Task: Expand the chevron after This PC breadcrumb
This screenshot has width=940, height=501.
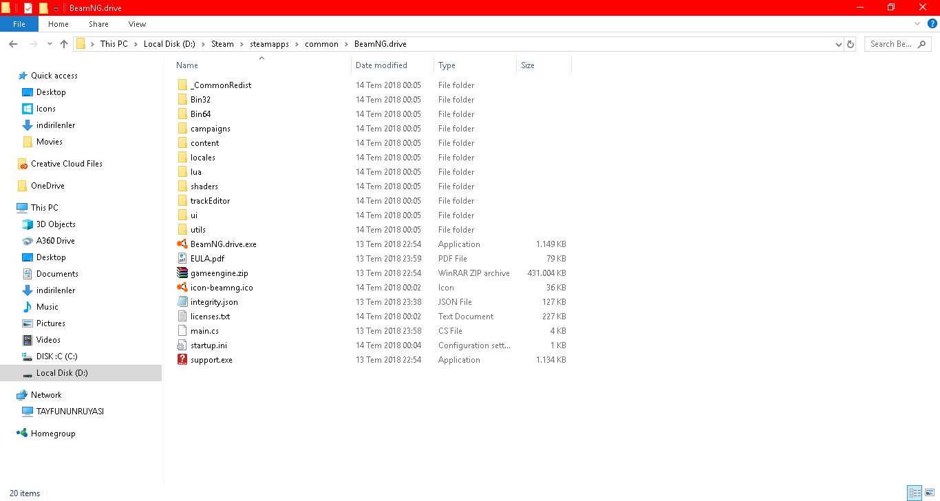Action: (136, 44)
